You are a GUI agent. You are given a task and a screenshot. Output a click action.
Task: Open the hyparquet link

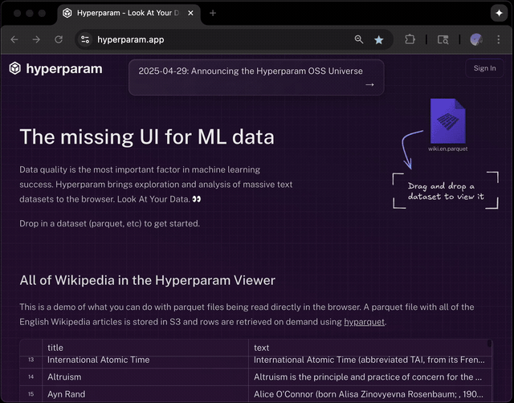[x=364, y=322]
